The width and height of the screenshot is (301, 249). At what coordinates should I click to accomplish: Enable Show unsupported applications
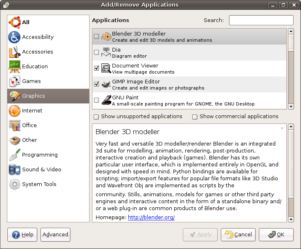[96, 117]
